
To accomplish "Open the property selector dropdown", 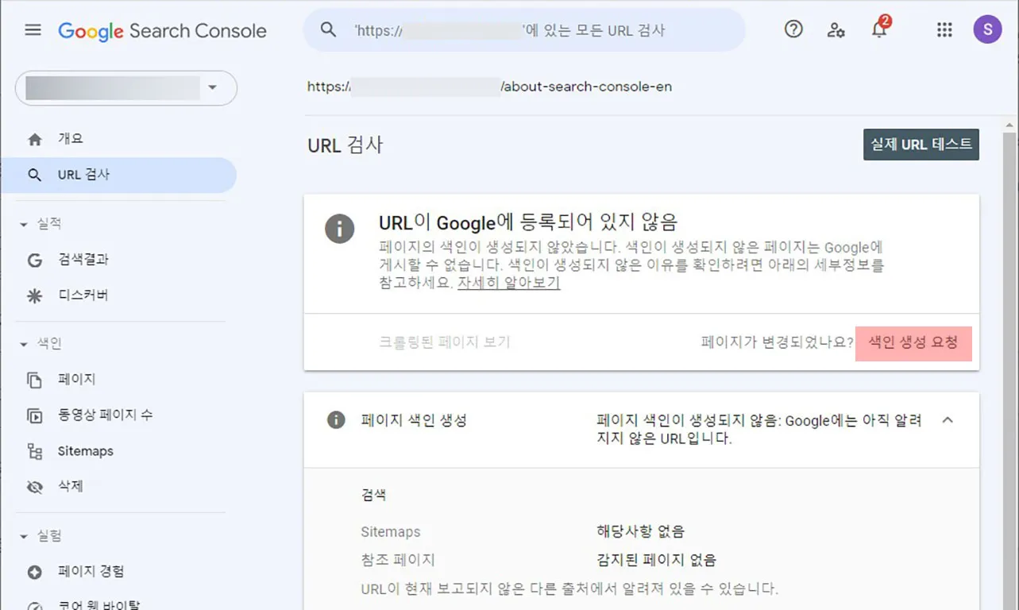I will coord(126,88).
